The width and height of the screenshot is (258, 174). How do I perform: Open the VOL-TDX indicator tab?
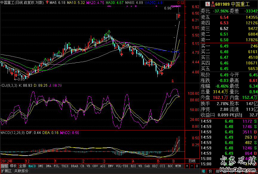122,166
